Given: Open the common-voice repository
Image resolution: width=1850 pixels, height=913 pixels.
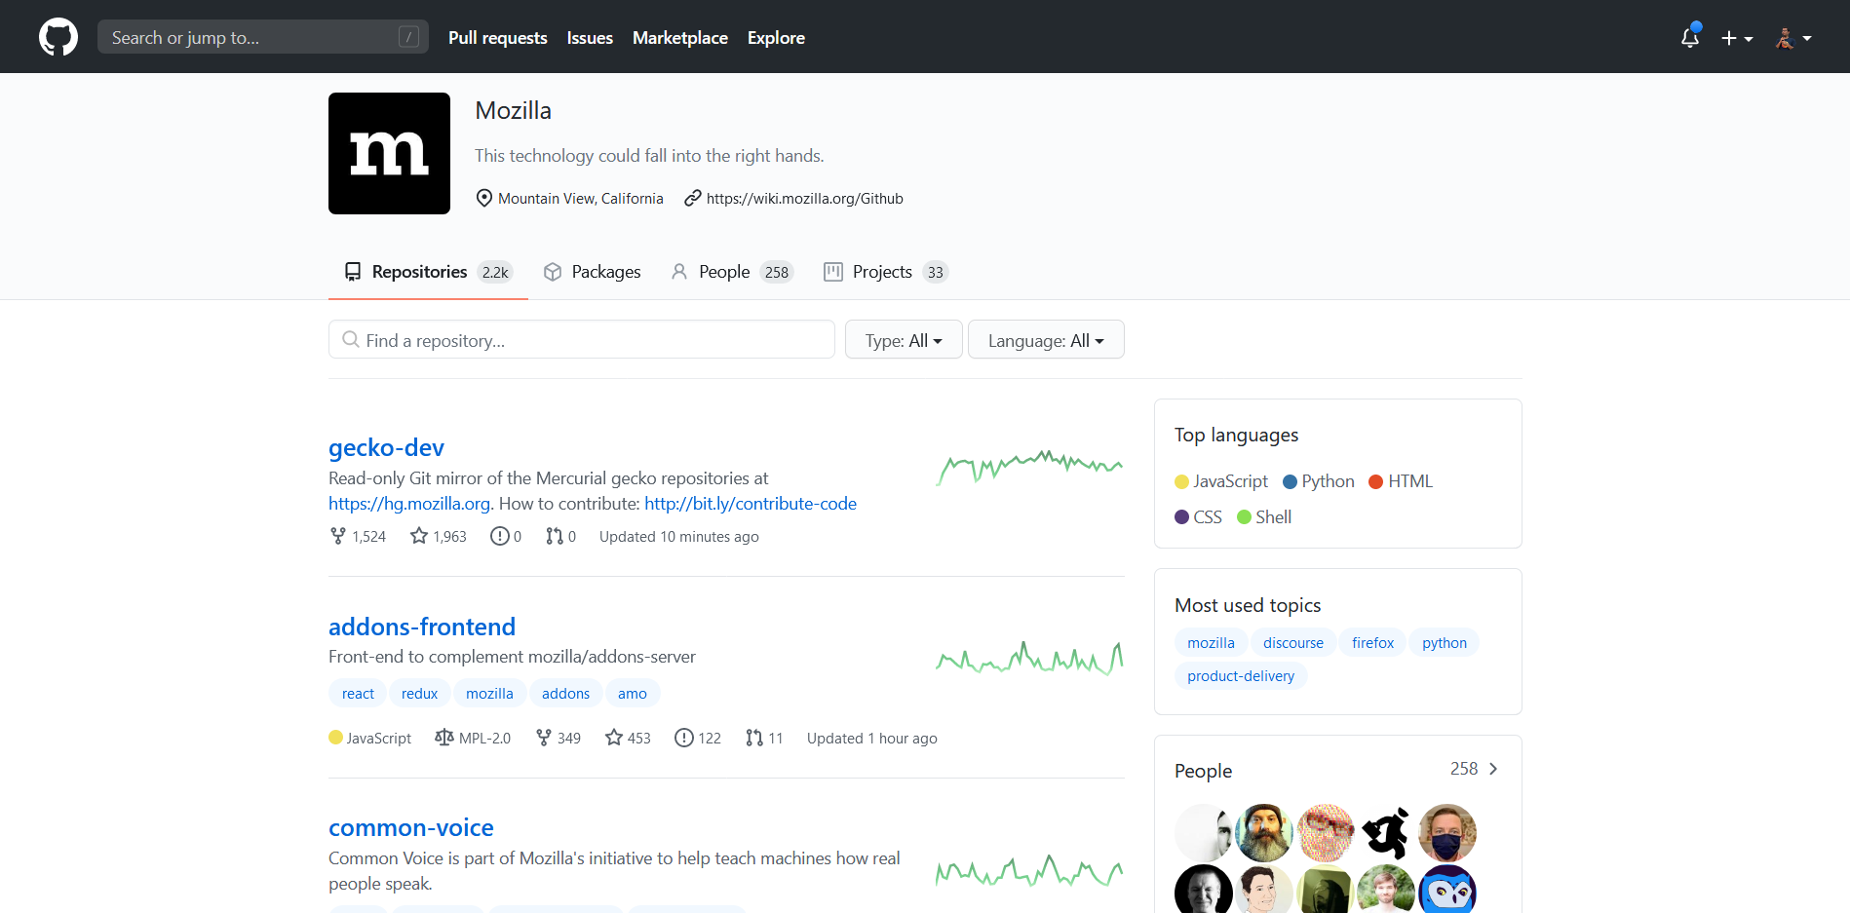Looking at the screenshot, I should click(411, 827).
